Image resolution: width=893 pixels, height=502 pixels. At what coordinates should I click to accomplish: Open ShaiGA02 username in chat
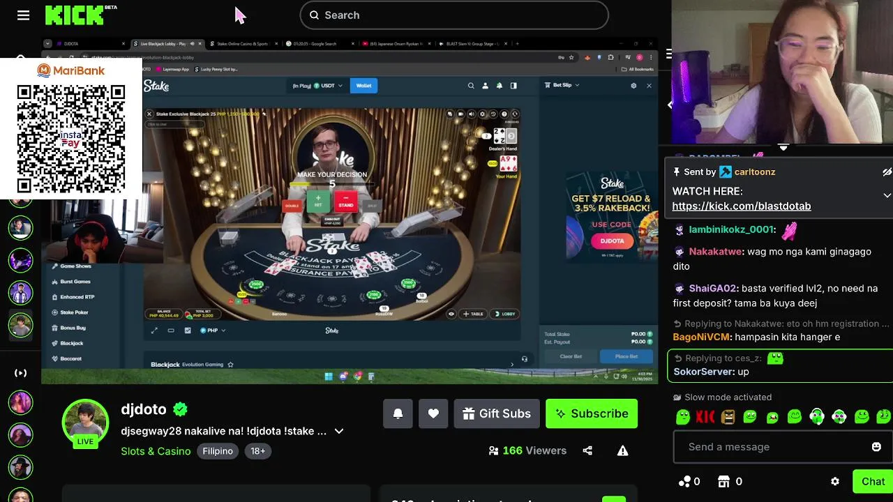click(713, 288)
